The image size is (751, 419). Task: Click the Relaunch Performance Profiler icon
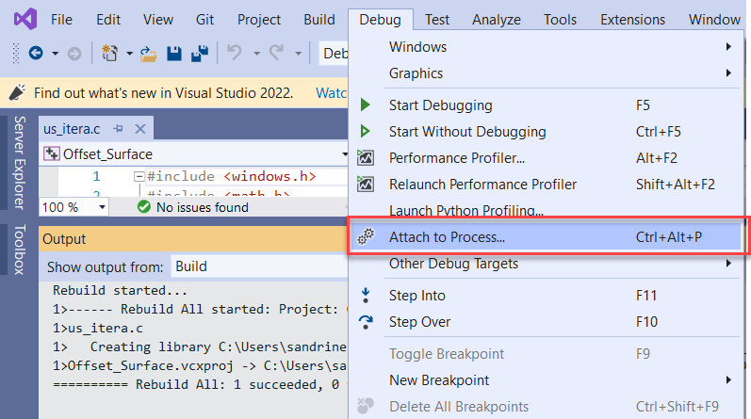(366, 184)
